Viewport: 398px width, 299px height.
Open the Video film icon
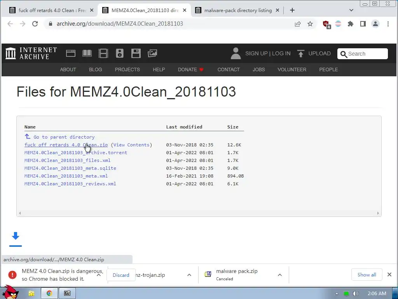103,53
